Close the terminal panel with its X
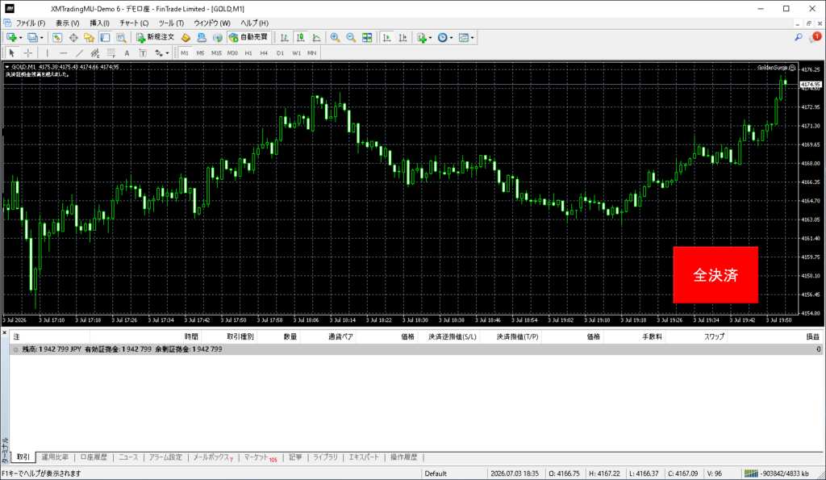This screenshot has height=480, width=826. [x=5, y=333]
